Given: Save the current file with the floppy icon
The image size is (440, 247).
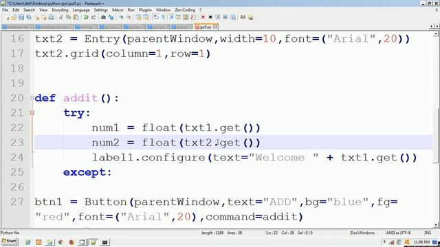Looking at the screenshot, I should 21,17.
